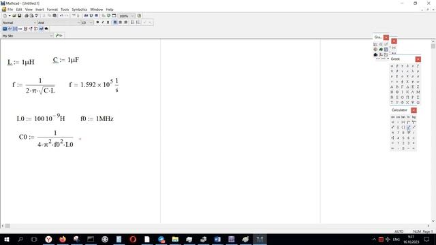436x245 pixels.
Task: Open the Symbolic Keyword palette
Action: click(x=46, y=29)
